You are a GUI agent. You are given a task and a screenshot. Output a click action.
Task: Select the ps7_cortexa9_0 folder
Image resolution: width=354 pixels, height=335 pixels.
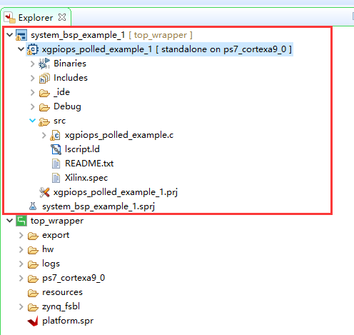(74, 278)
